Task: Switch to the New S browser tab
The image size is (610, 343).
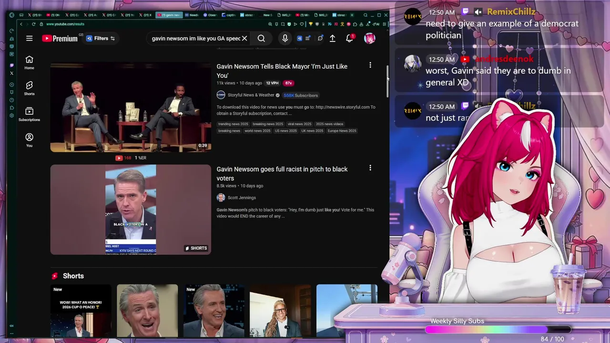Action: point(266,15)
